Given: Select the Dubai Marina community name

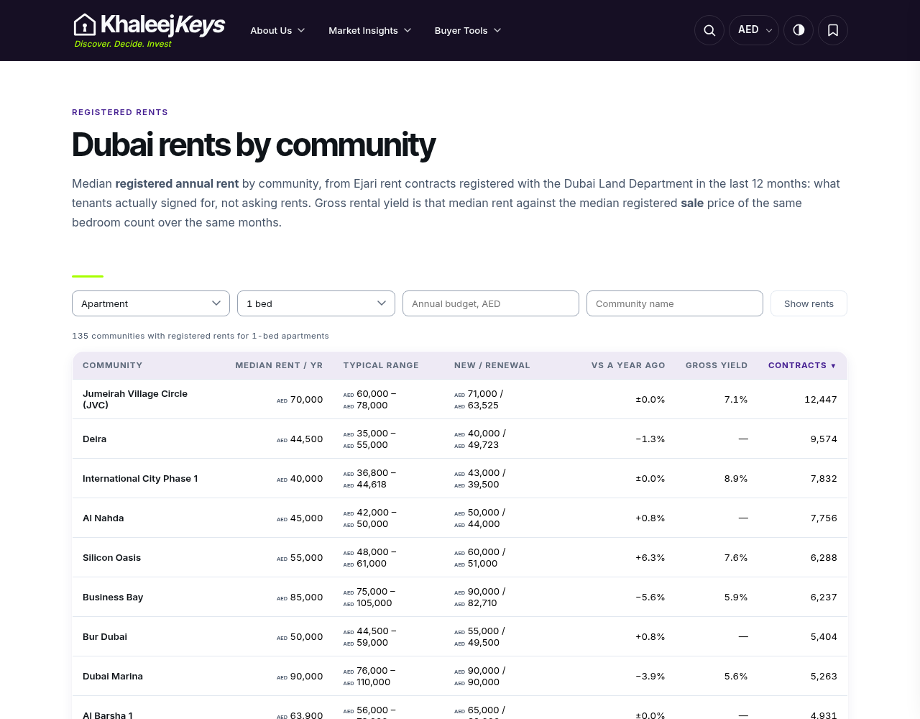Looking at the screenshot, I should pyautogui.click(x=113, y=677).
